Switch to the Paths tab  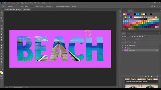(x=135, y=33)
